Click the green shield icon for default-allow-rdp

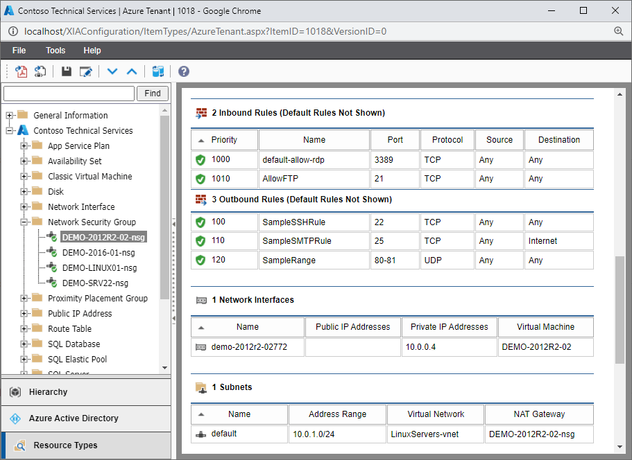pyautogui.click(x=200, y=160)
